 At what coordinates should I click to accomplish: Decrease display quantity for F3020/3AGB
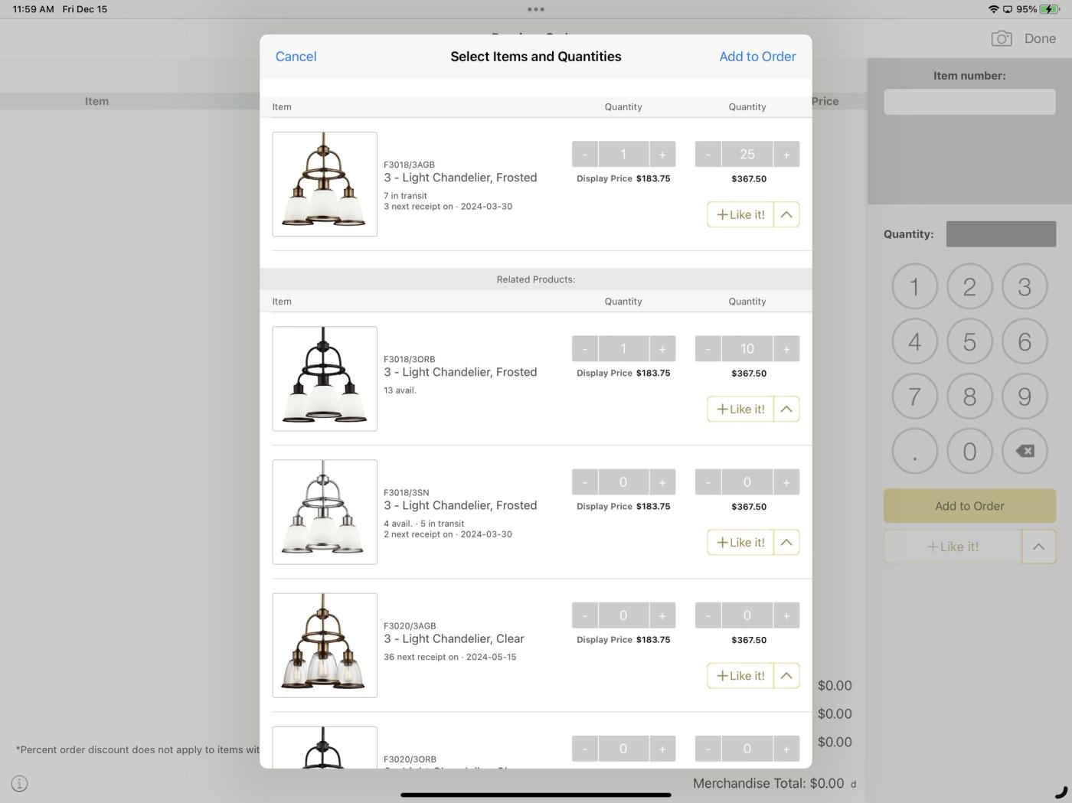pyautogui.click(x=585, y=615)
